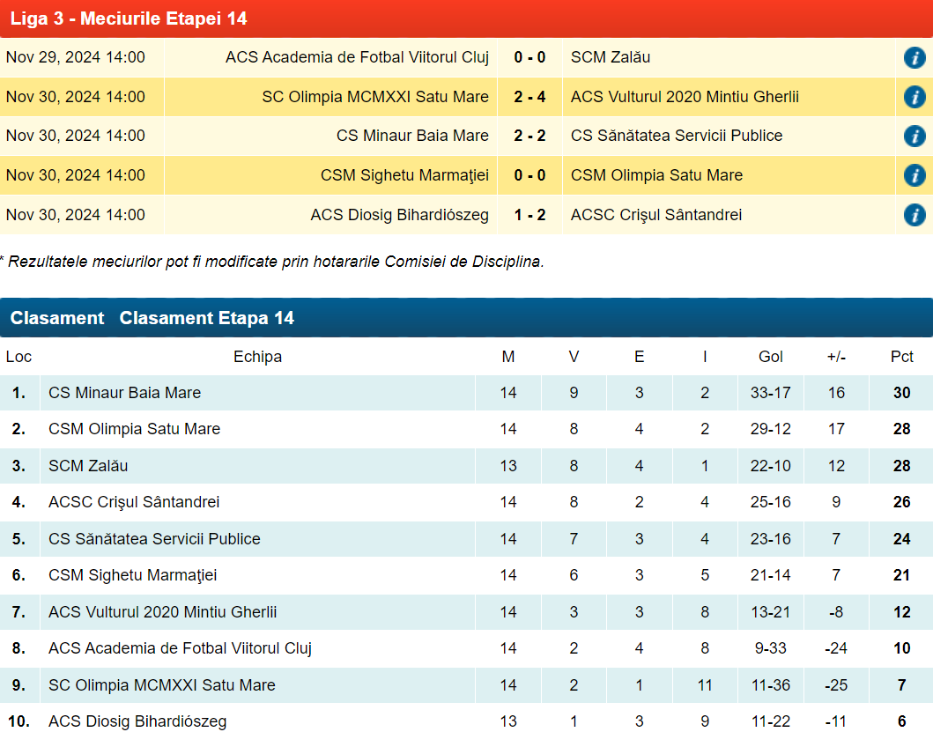Image resolution: width=933 pixels, height=732 pixels.
Task: Click ACS Vulturul 2020 Mintiu Gherlii match team
Action: 685,97
